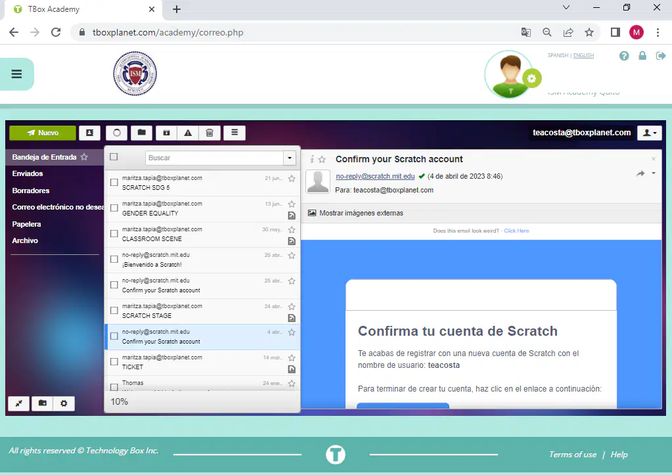
Task: Check the SCRATCH SDG 5 email checkbox
Action: [114, 183]
